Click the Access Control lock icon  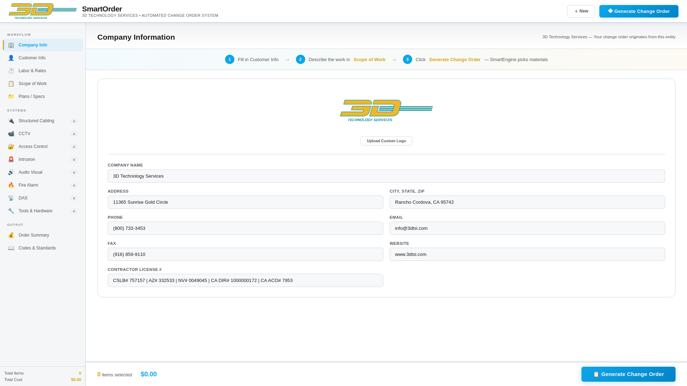11,147
